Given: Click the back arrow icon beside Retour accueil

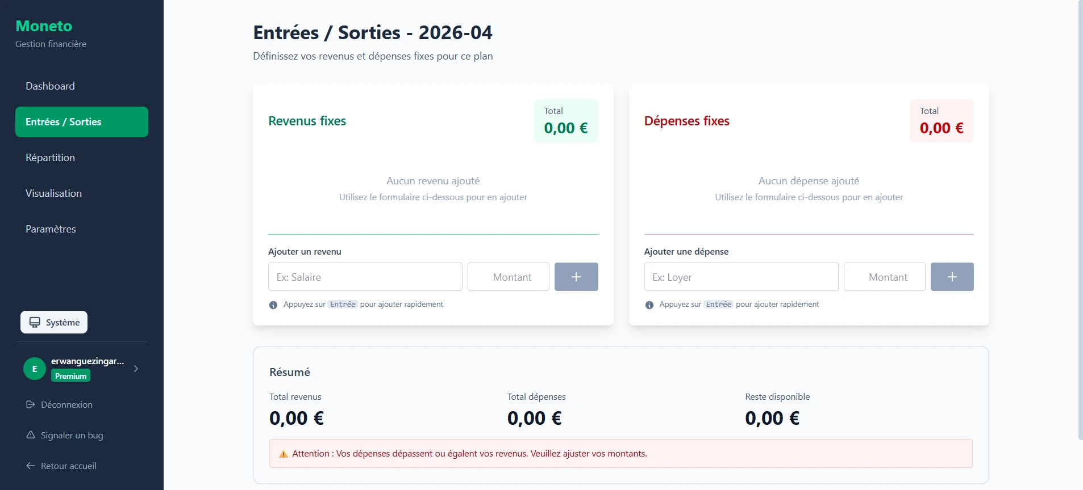Looking at the screenshot, I should 31,466.
